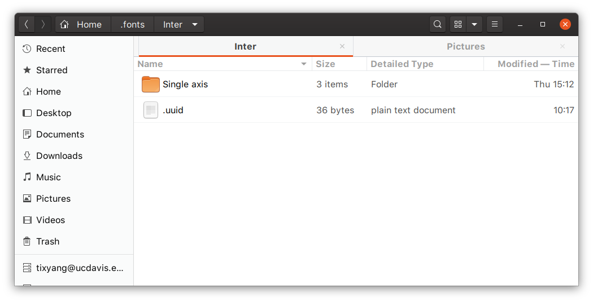This screenshot has width=593, height=302.
Task: Open Home in the path bar
Action: (83, 25)
